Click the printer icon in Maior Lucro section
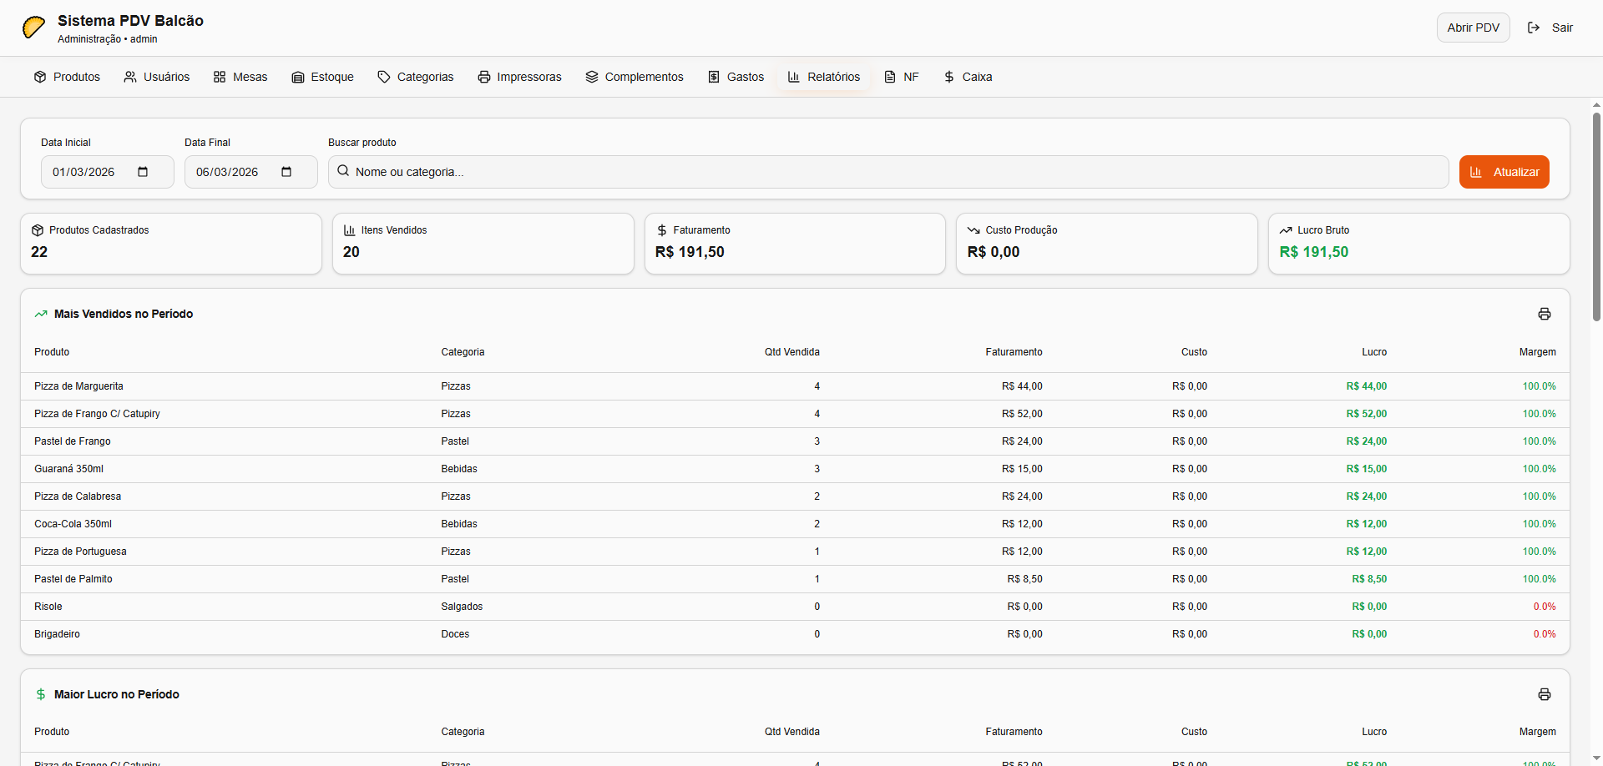Image resolution: width=1603 pixels, height=766 pixels. 1544,694
